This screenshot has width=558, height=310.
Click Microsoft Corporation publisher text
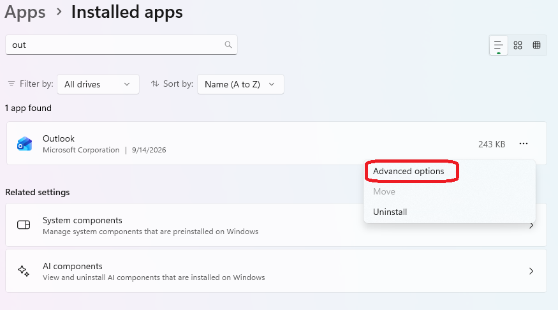81,150
